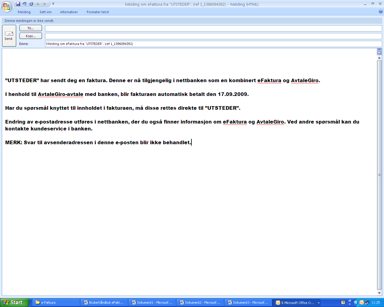Open Outlook help question mark icon

point(381,12)
